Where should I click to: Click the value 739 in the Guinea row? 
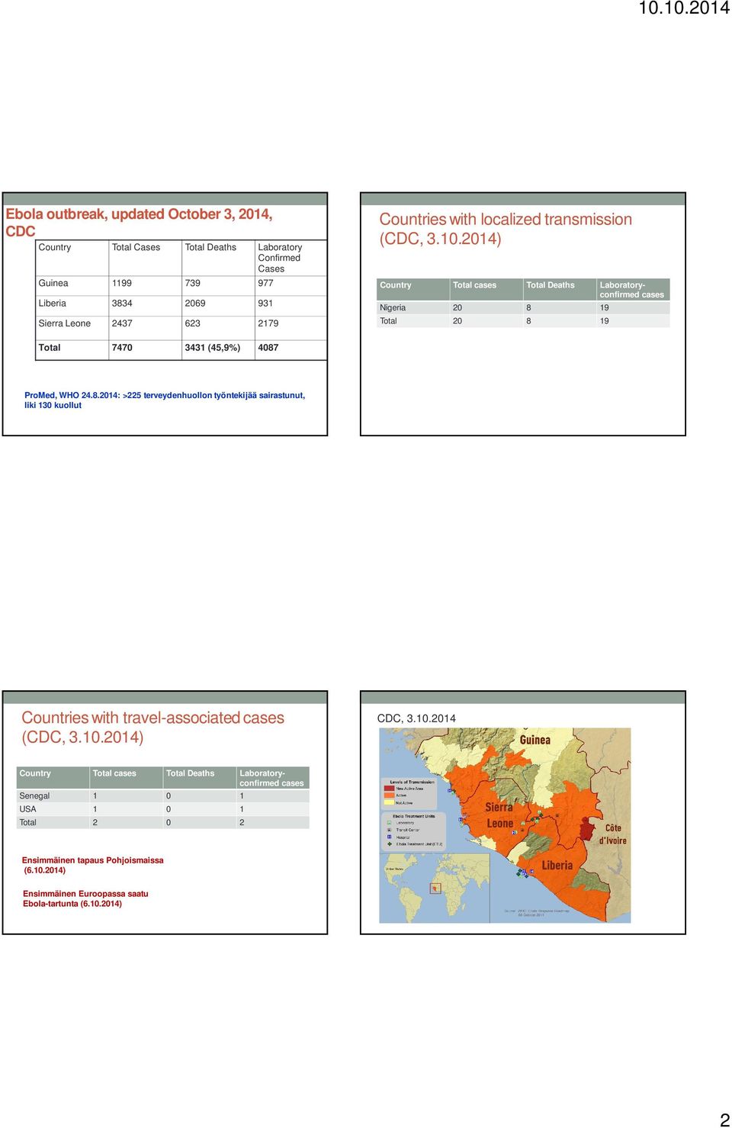click(193, 283)
